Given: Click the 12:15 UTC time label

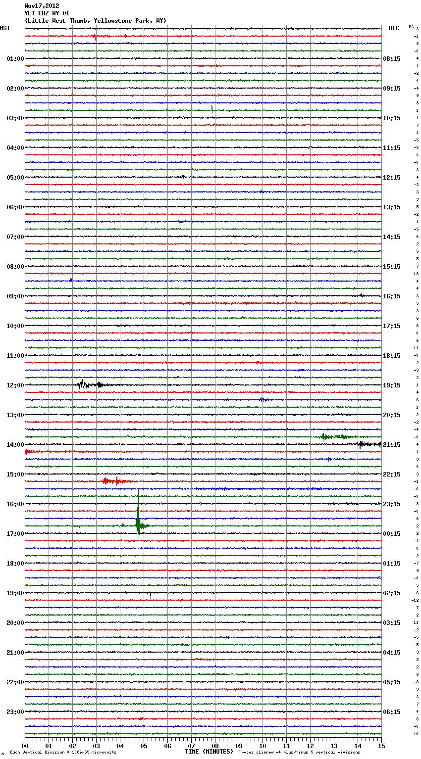Looking at the screenshot, I should click(x=392, y=178).
